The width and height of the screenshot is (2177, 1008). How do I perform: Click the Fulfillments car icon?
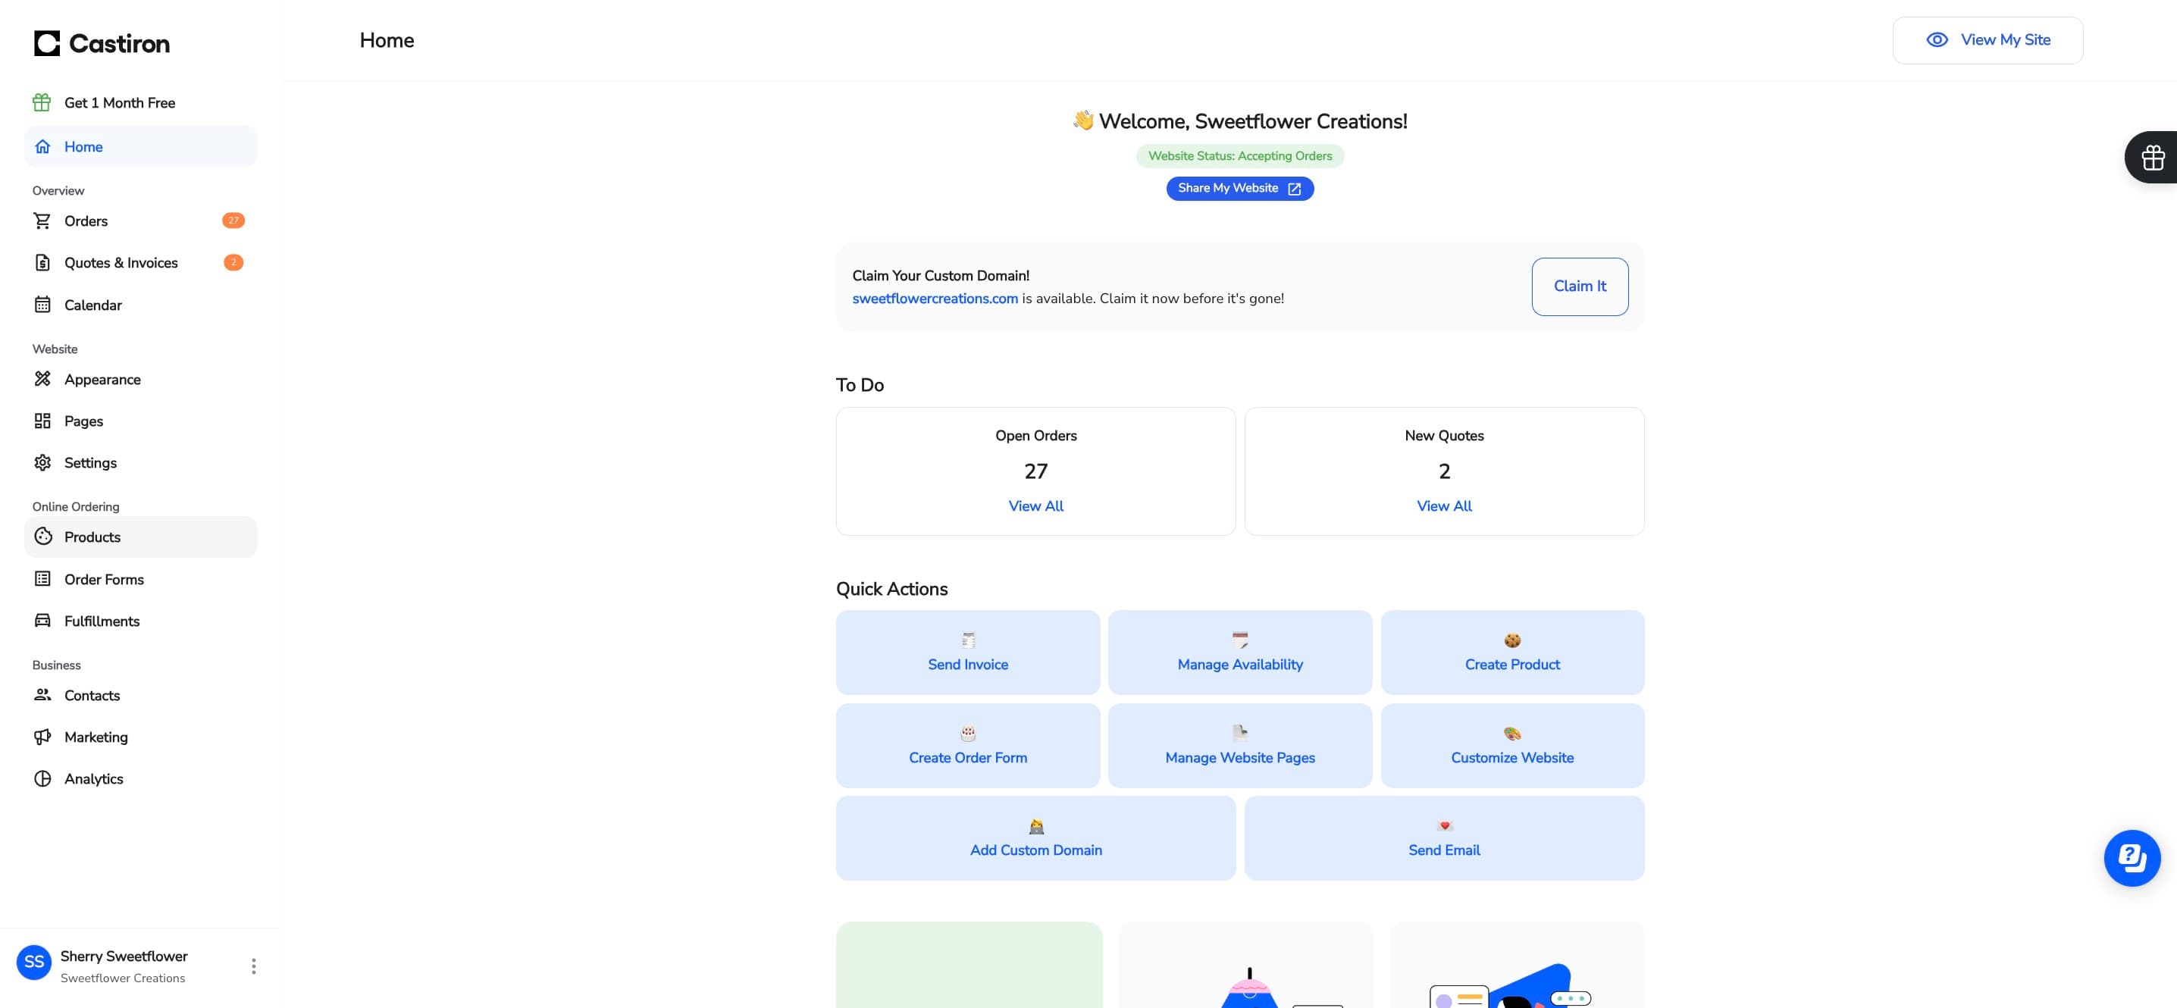tap(42, 620)
